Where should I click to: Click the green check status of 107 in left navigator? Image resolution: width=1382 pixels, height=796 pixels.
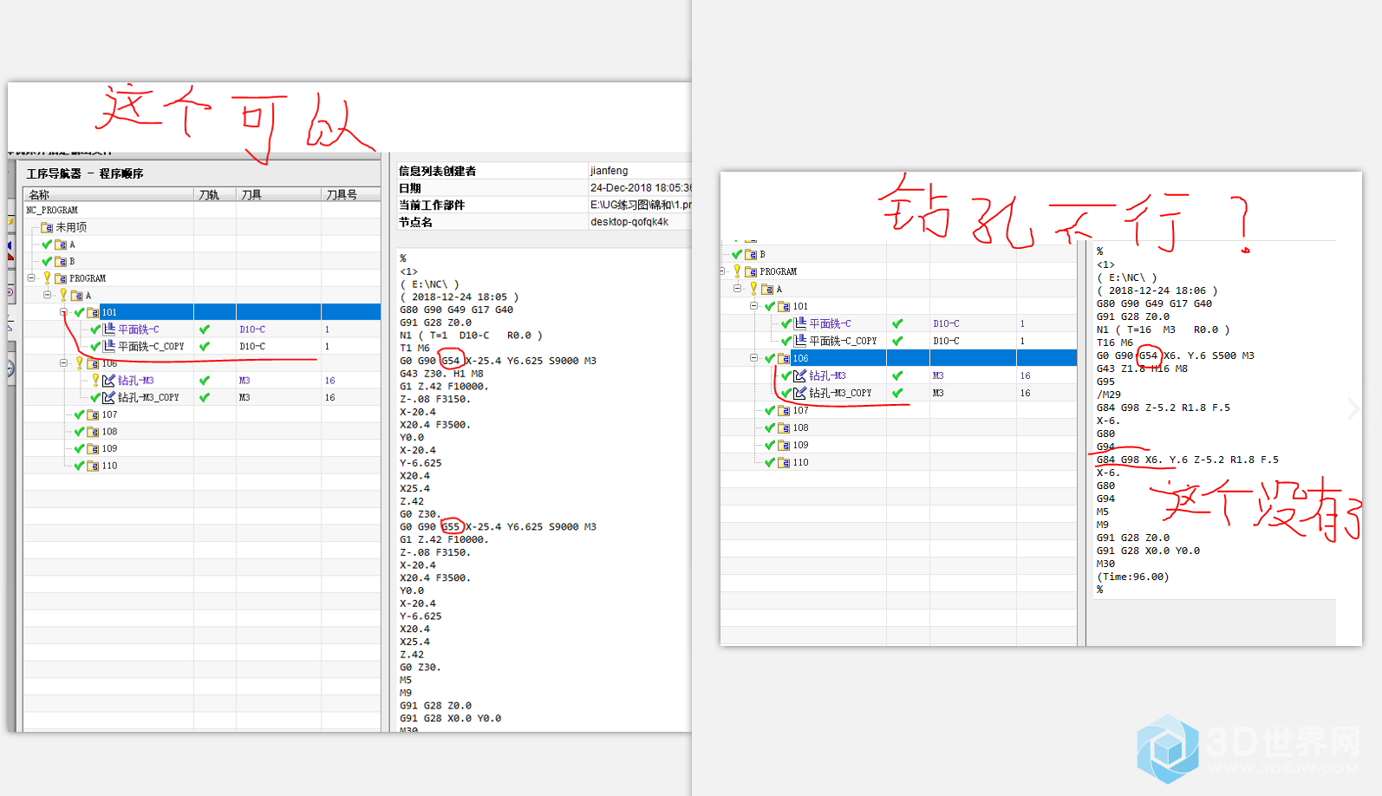click(79, 414)
